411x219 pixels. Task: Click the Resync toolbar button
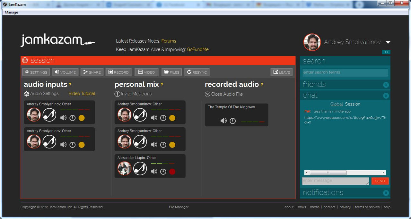point(197,72)
